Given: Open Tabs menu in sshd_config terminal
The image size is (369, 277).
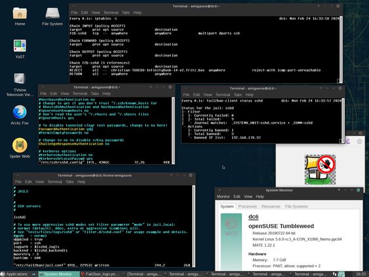Looking at the screenshot, I should click(x=95, y=94).
